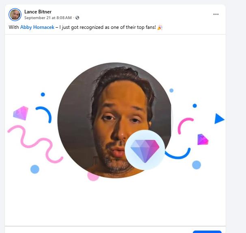Click the purple diamond right of photo
The height and width of the screenshot is (233, 246).
pos(203,139)
